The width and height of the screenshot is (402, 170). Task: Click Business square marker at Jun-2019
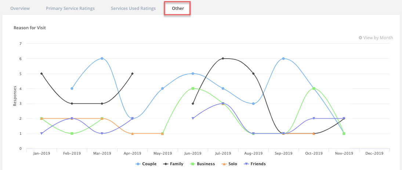click(193, 88)
